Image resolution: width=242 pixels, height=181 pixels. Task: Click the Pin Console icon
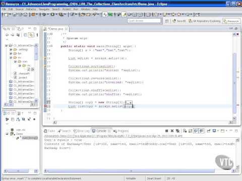point(209,131)
